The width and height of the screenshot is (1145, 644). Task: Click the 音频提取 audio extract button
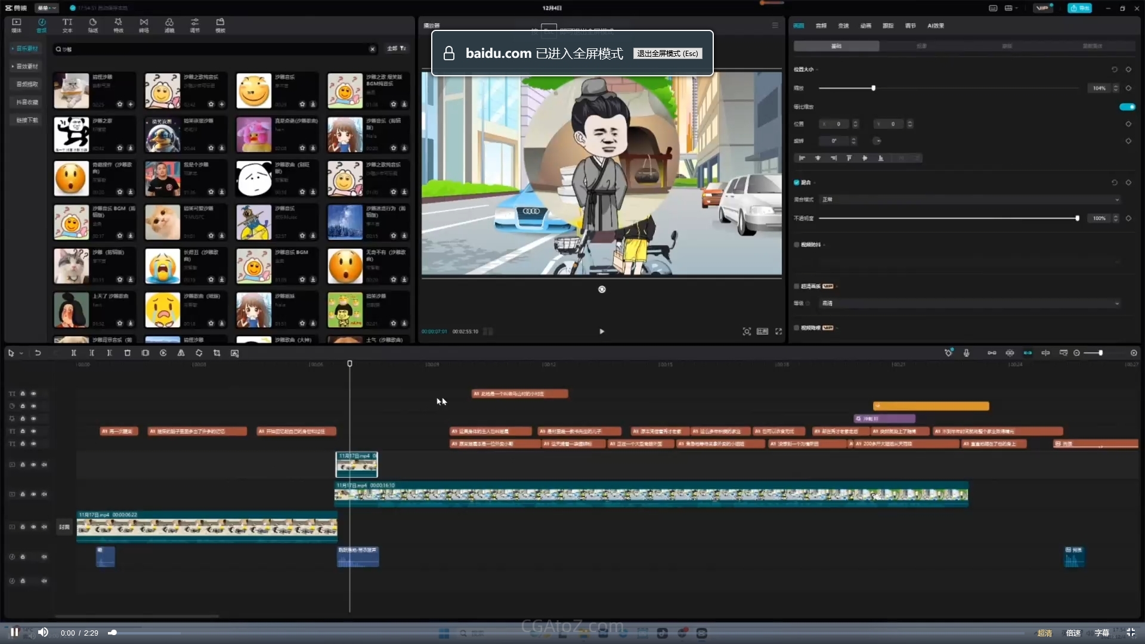27,84
